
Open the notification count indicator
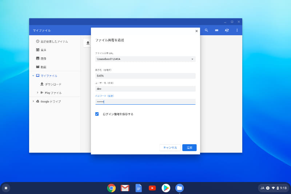pyautogui.click(x=268, y=188)
